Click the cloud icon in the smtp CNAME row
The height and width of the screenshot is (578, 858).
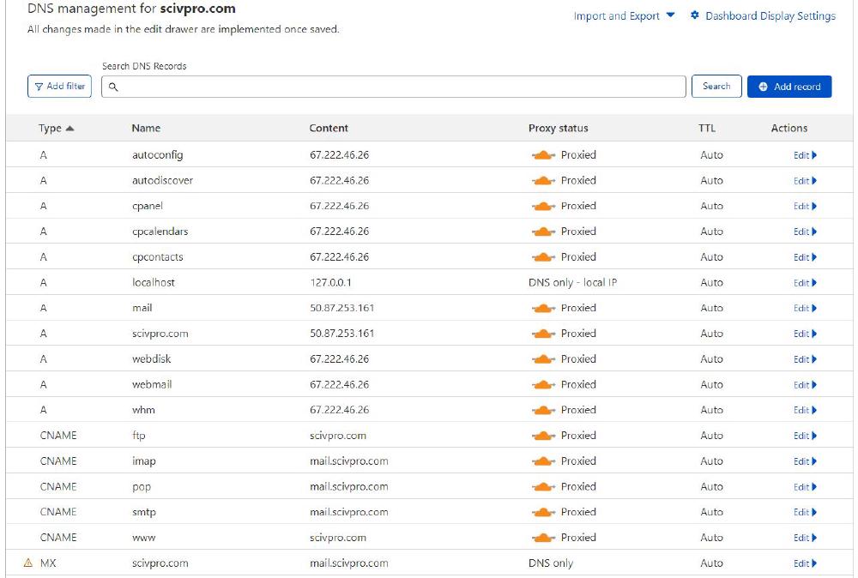click(543, 512)
